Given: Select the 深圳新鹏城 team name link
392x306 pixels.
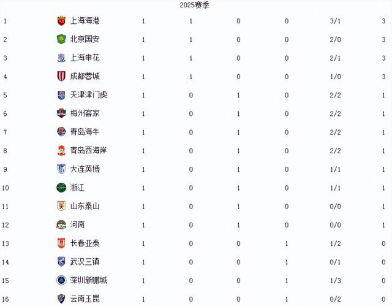Looking at the screenshot, I should pyautogui.click(x=88, y=280).
